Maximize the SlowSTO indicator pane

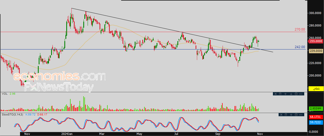point(286,114)
